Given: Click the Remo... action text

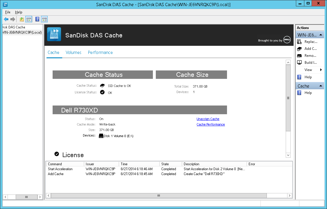Looking at the screenshot, I should point(310,56).
